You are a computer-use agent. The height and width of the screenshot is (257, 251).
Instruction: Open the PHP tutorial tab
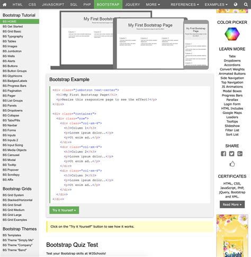pos(87,4)
